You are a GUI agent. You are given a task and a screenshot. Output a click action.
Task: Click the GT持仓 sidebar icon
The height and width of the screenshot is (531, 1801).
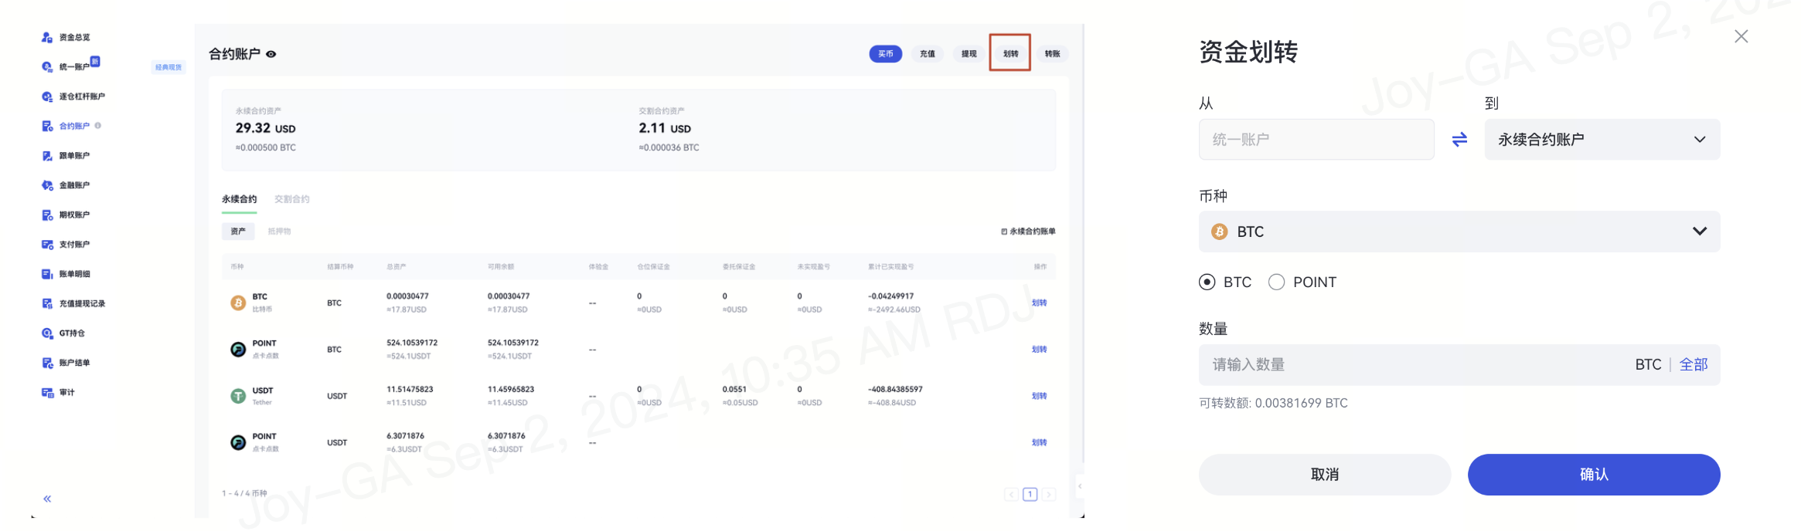tap(47, 333)
